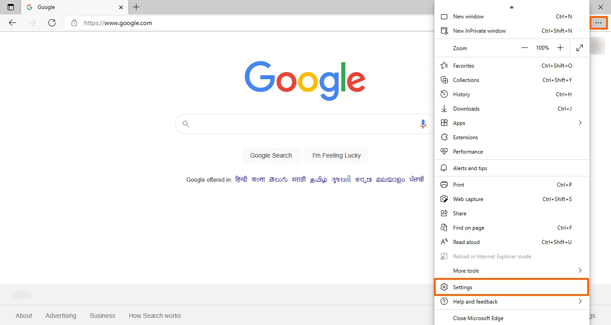Click the Collections menu icon

(444, 80)
